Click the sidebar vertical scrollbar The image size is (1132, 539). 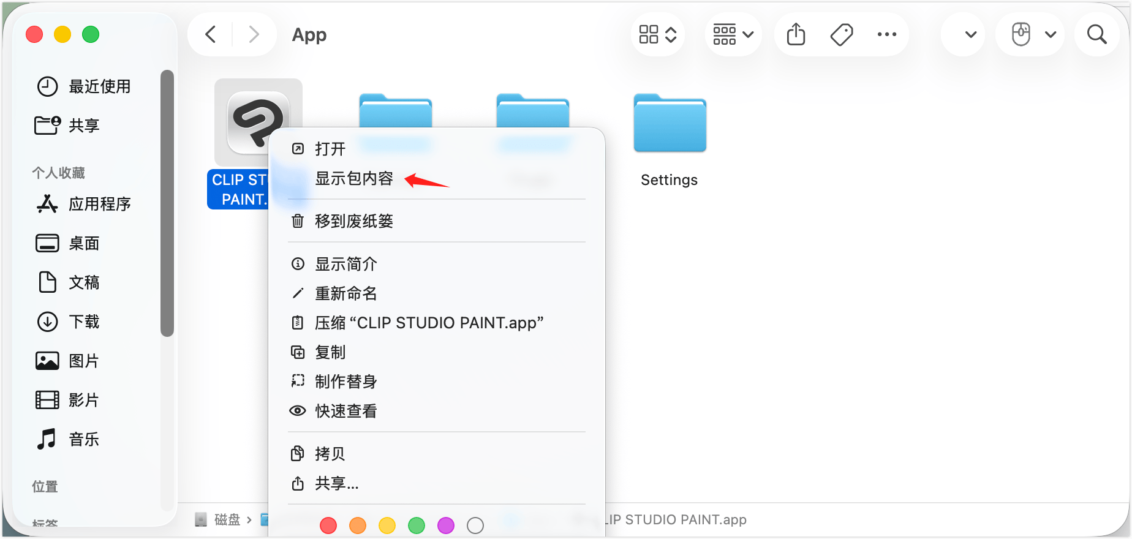pos(167,202)
